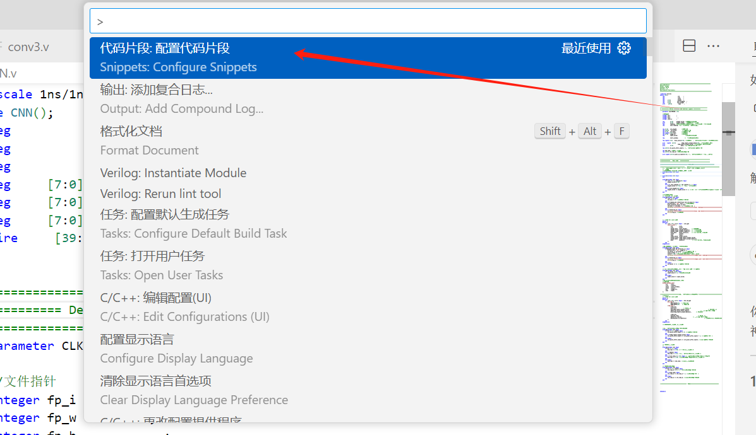756x435 pixels.
Task: Select Verilog: Rerun lint tool
Action: coord(368,194)
